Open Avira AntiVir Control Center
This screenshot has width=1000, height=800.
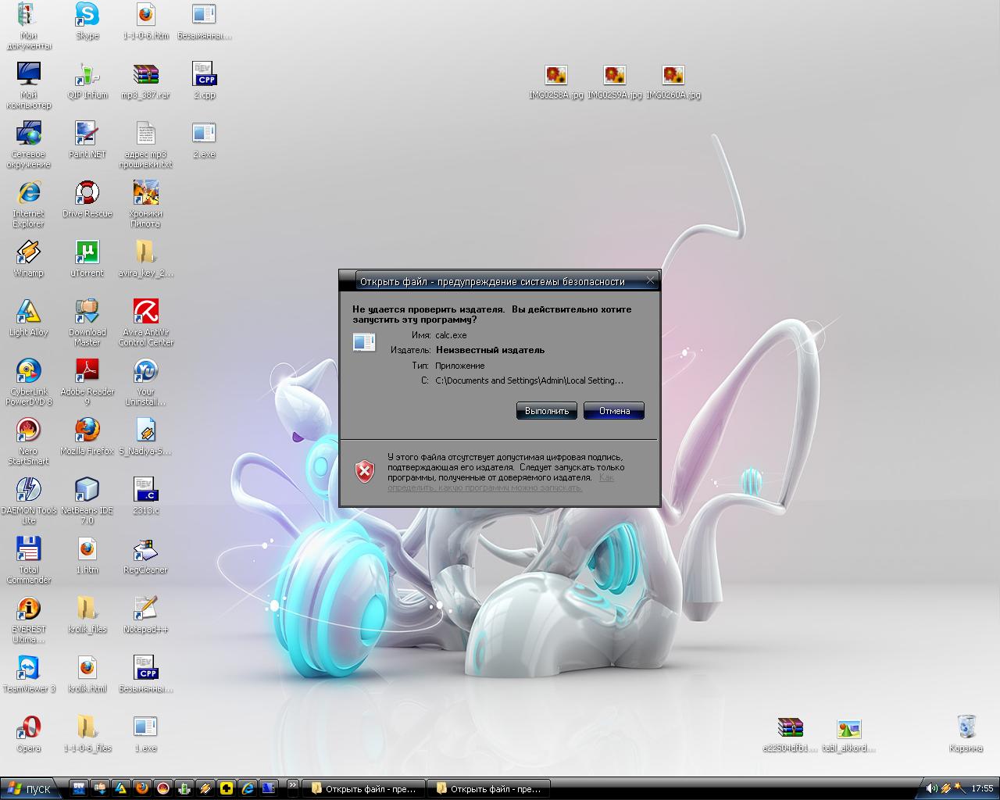coord(146,323)
